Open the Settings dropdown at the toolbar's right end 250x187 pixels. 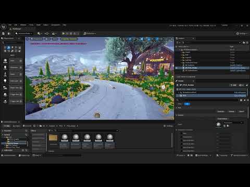click(x=242, y=34)
